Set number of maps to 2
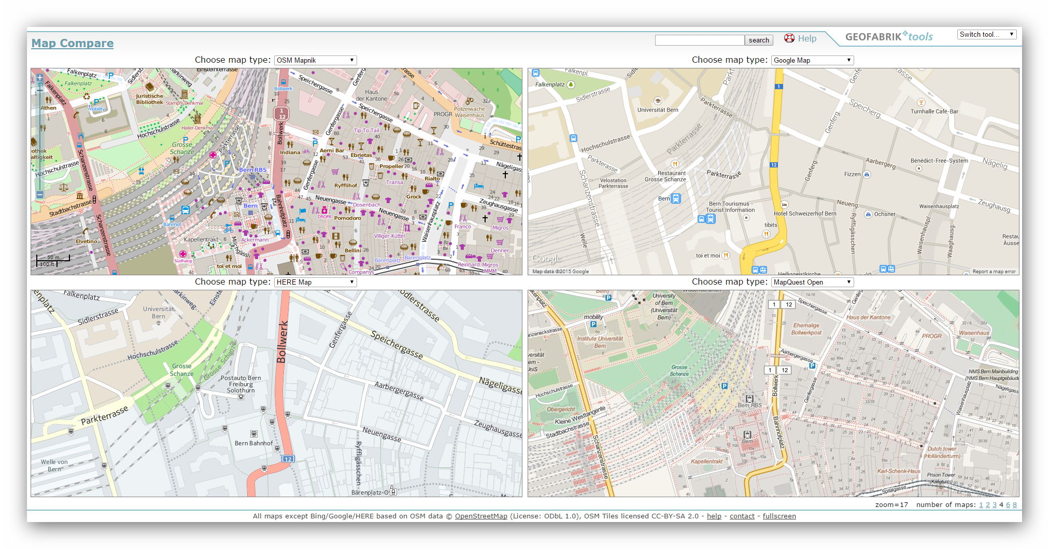The image size is (1049, 549). pyautogui.click(x=987, y=504)
